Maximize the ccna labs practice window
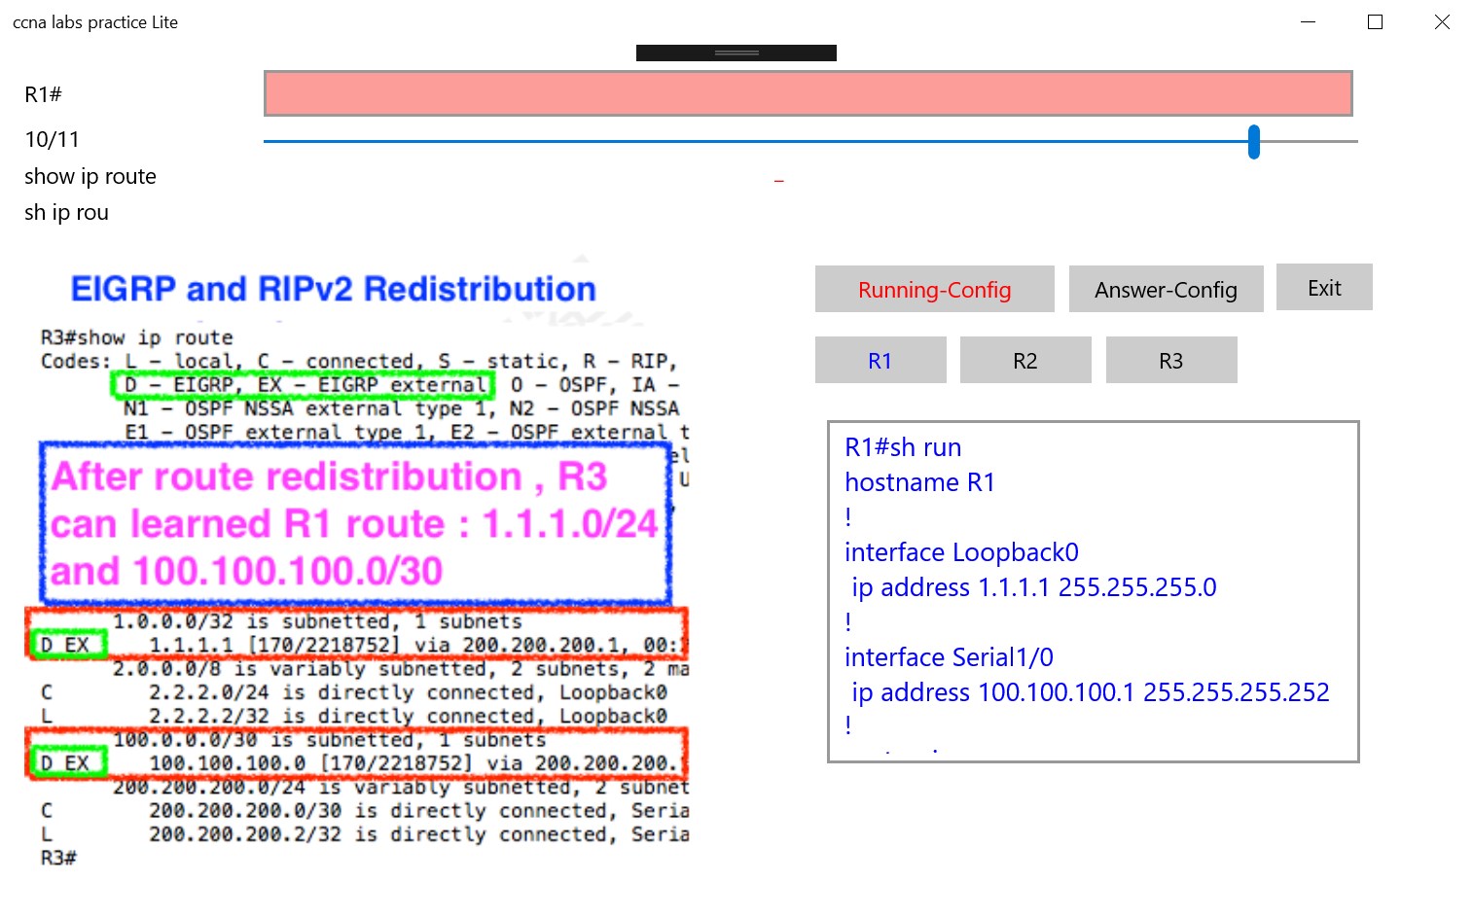 1375,21
